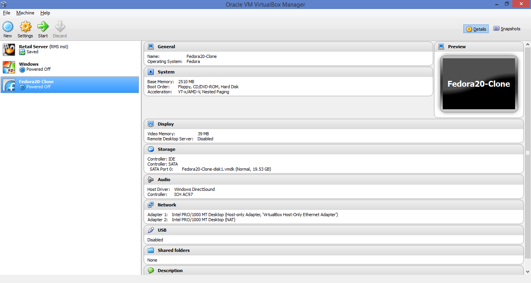Click the greyed-out Discard toolbar icon
This screenshot has width=531, height=283.
pos(60,27)
